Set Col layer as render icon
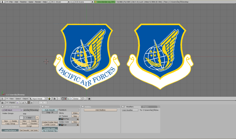236x139 pixels. tap(62, 125)
